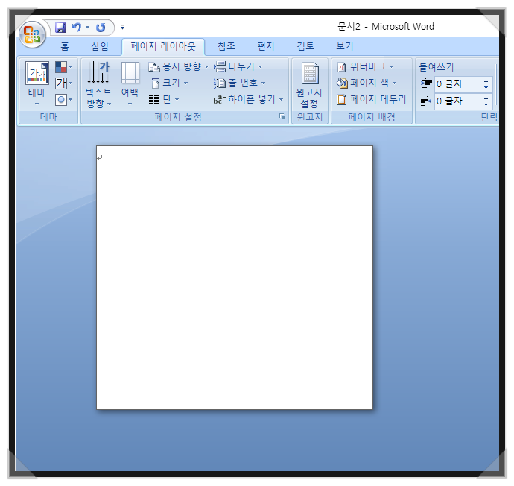Viewport: 514px width, 486px height.
Task: Open the 줄 번호 line numbers menu
Action: [239, 83]
